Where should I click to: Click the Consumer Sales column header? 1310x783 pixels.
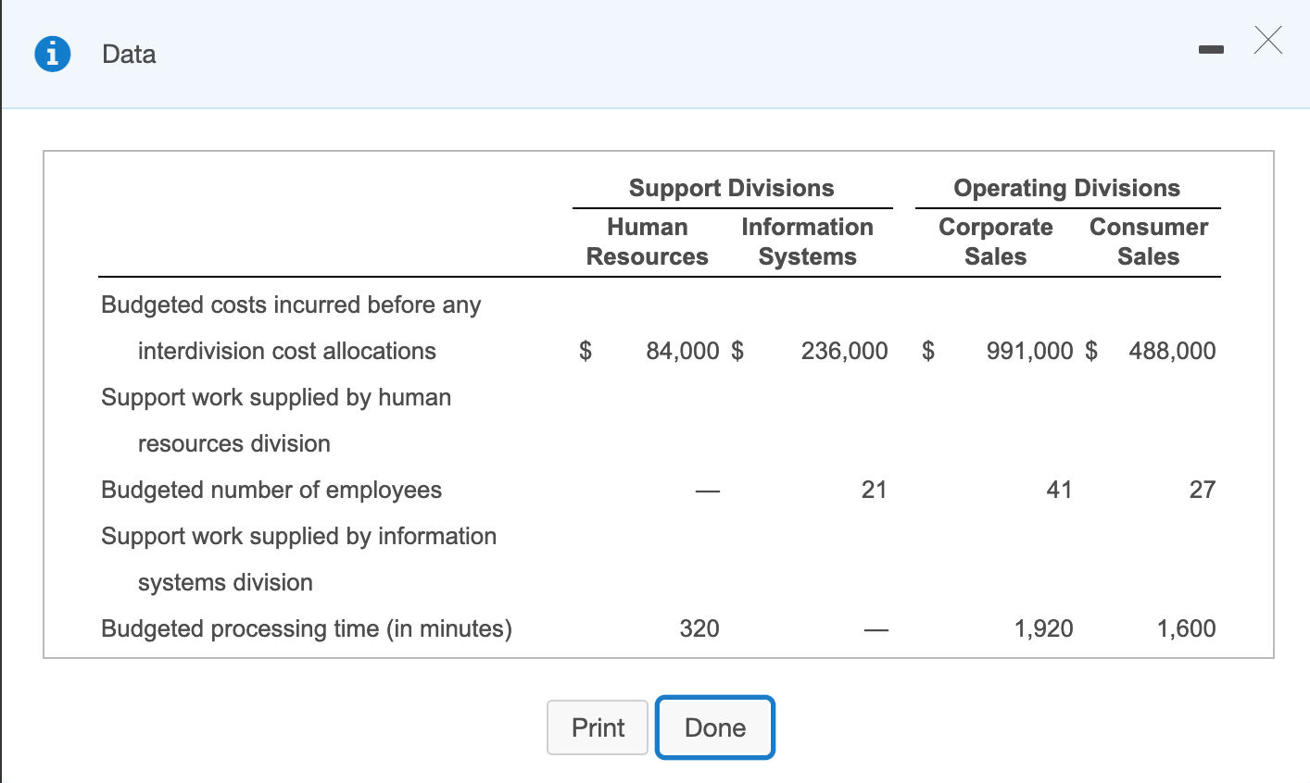pyautogui.click(x=1149, y=242)
